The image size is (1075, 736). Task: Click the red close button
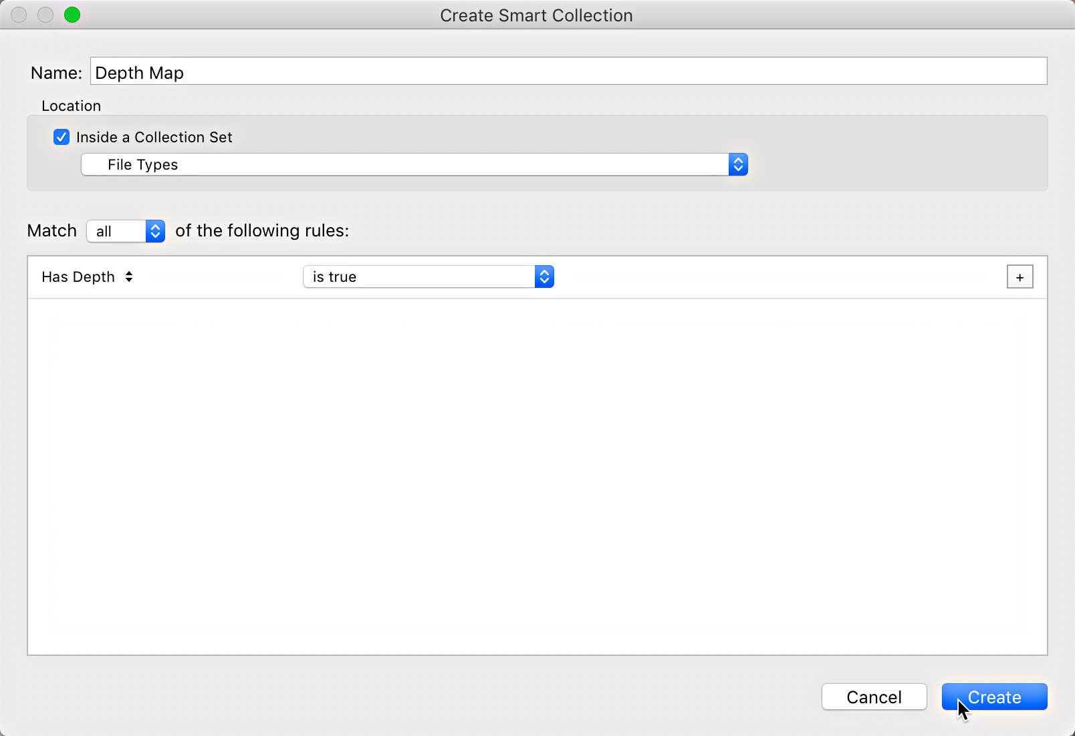(19, 15)
